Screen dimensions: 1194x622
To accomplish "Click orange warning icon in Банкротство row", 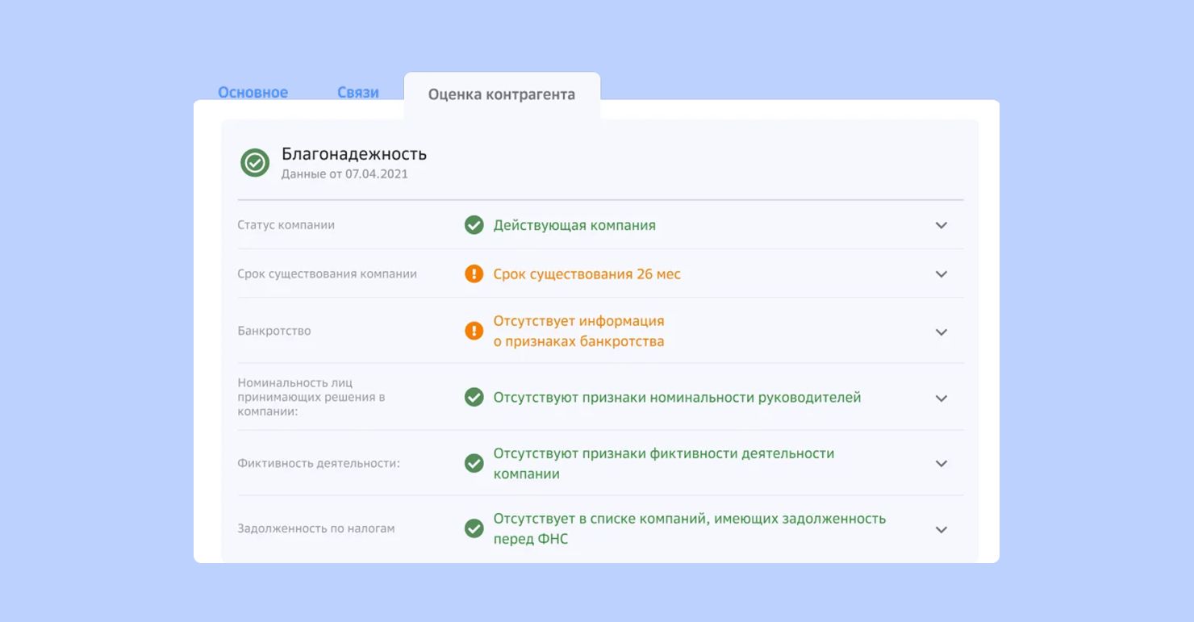I will point(474,331).
